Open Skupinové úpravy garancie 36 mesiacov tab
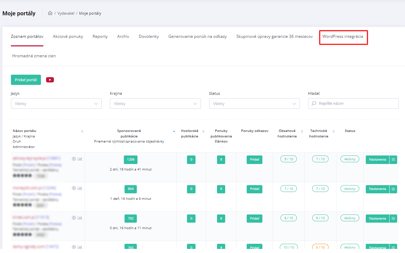Screen dimensions: 405x253 [275, 37]
